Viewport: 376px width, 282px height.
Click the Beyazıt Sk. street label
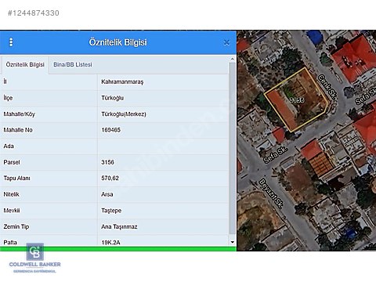pyautogui.click(x=271, y=193)
